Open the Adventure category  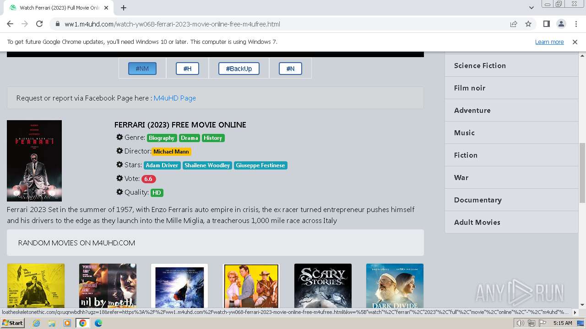pyautogui.click(x=511, y=111)
